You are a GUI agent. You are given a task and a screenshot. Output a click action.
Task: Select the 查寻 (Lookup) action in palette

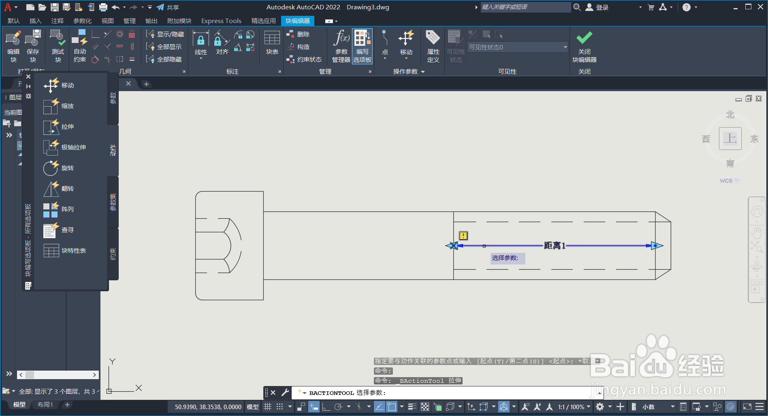59,230
